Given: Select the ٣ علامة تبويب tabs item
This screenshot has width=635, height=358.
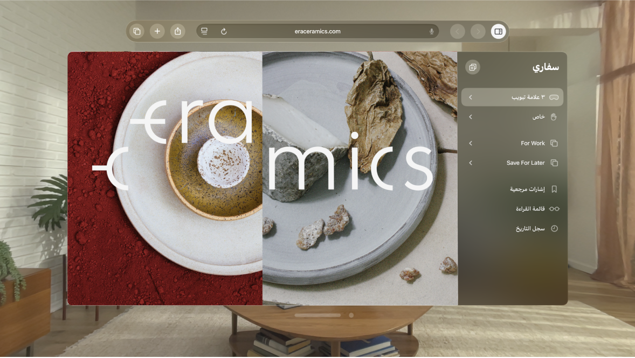Looking at the screenshot, I should tap(512, 97).
